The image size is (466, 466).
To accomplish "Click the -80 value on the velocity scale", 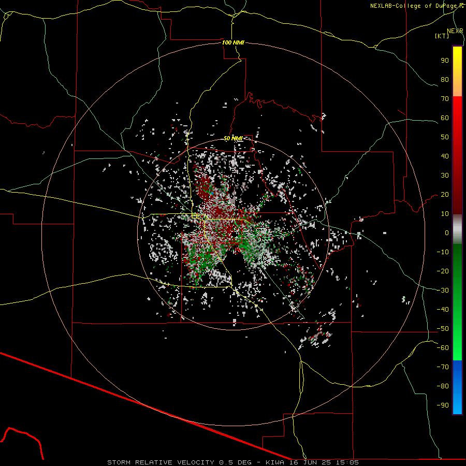I will (443, 386).
